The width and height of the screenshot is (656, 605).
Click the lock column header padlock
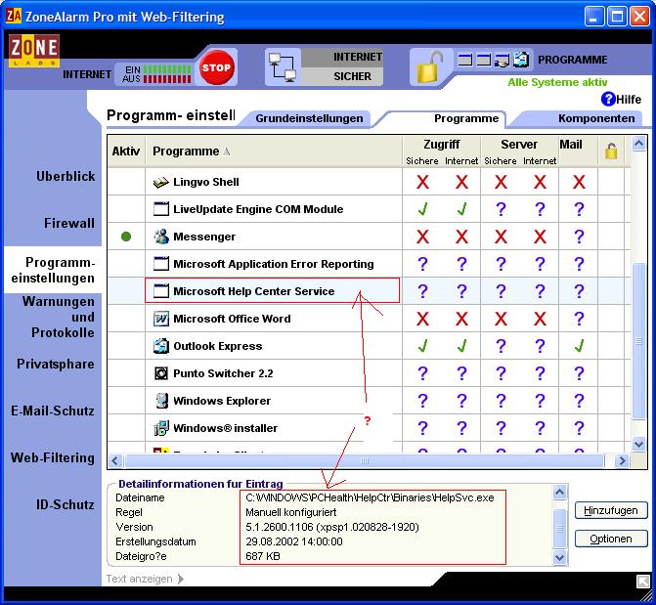pyautogui.click(x=611, y=151)
